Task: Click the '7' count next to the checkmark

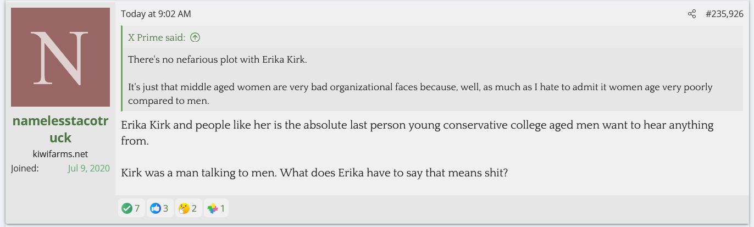Action: (x=137, y=209)
